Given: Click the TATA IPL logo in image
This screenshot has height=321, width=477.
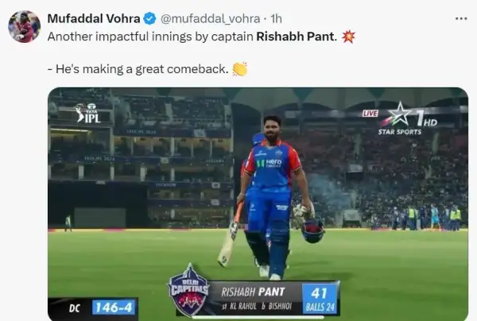Looking at the screenshot, I should click(x=88, y=113).
